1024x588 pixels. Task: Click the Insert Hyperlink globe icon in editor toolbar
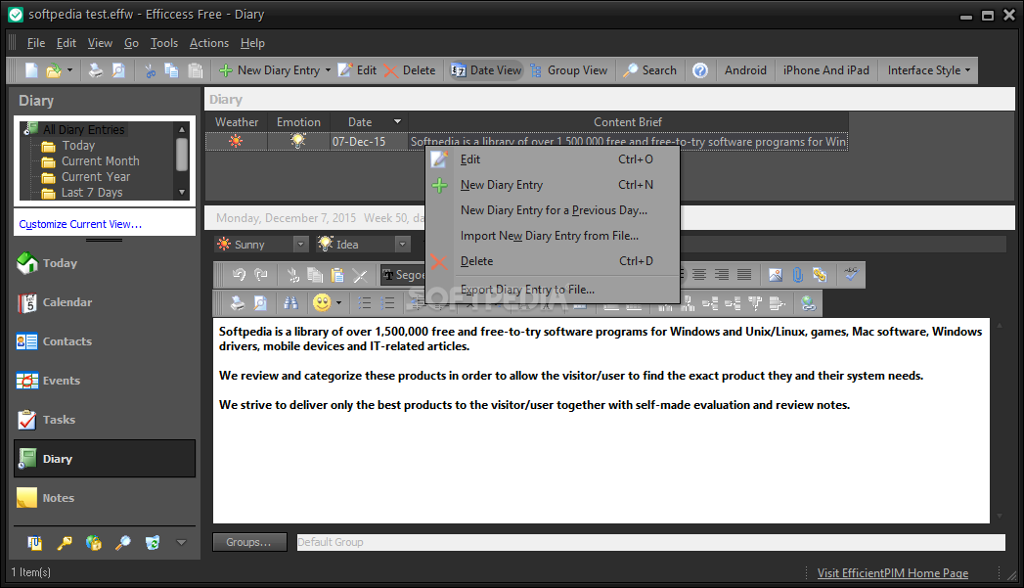click(809, 303)
